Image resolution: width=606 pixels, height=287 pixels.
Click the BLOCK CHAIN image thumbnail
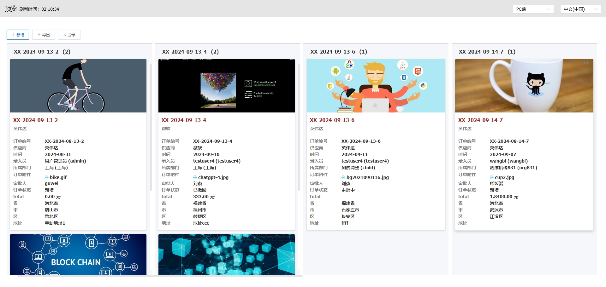pyautogui.click(x=78, y=255)
